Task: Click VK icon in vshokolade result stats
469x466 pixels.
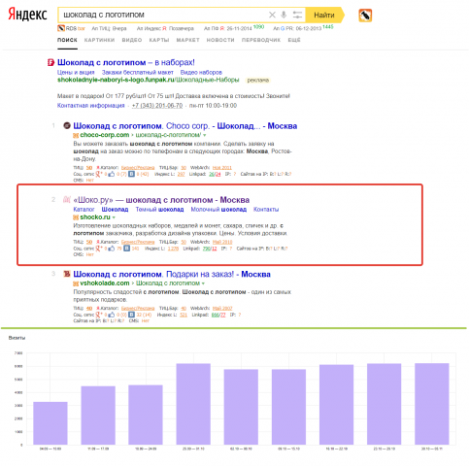Action: pos(131,315)
